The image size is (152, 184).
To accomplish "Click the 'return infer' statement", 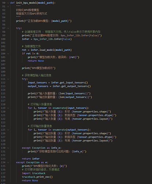I will 31,159.
